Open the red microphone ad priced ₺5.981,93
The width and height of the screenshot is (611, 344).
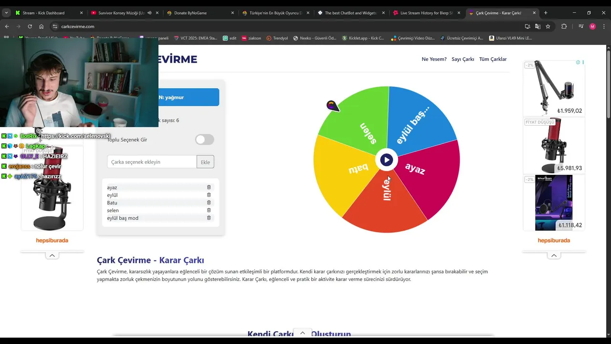pyautogui.click(x=554, y=145)
